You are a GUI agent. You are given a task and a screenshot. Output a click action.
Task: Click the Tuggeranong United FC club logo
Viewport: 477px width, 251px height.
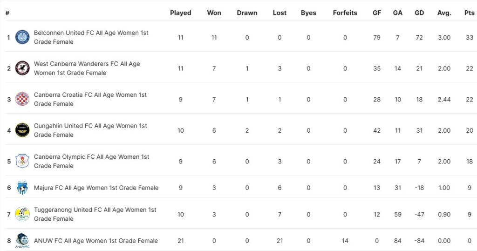pyautogui.click(x=22, y=214)
